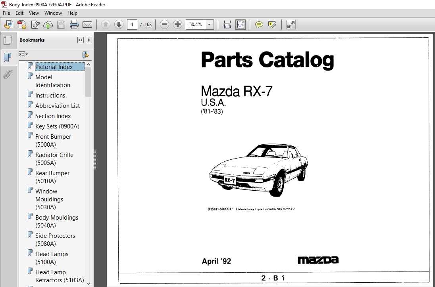435x287 pixels.
Task: Click the April '92 date text
Action: [x=216, y=261]
